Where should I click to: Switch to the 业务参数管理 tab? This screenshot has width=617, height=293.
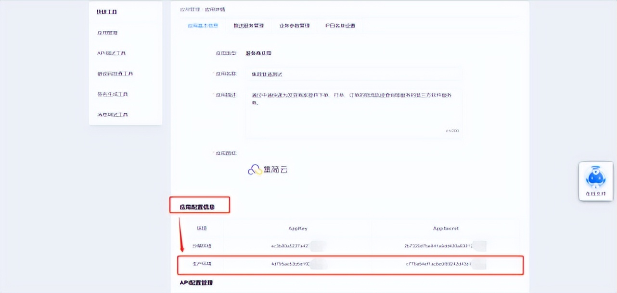pos(295,26)
